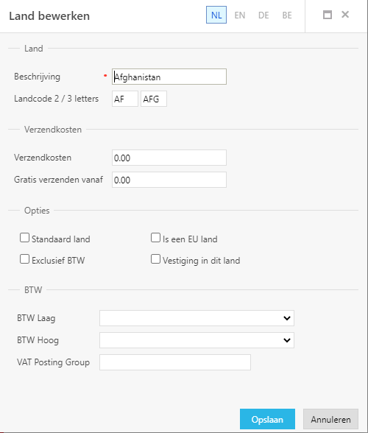Click the Gratis verzenden vanaf field
This screenshot has height=433, width=368.
tap(169, 180)
